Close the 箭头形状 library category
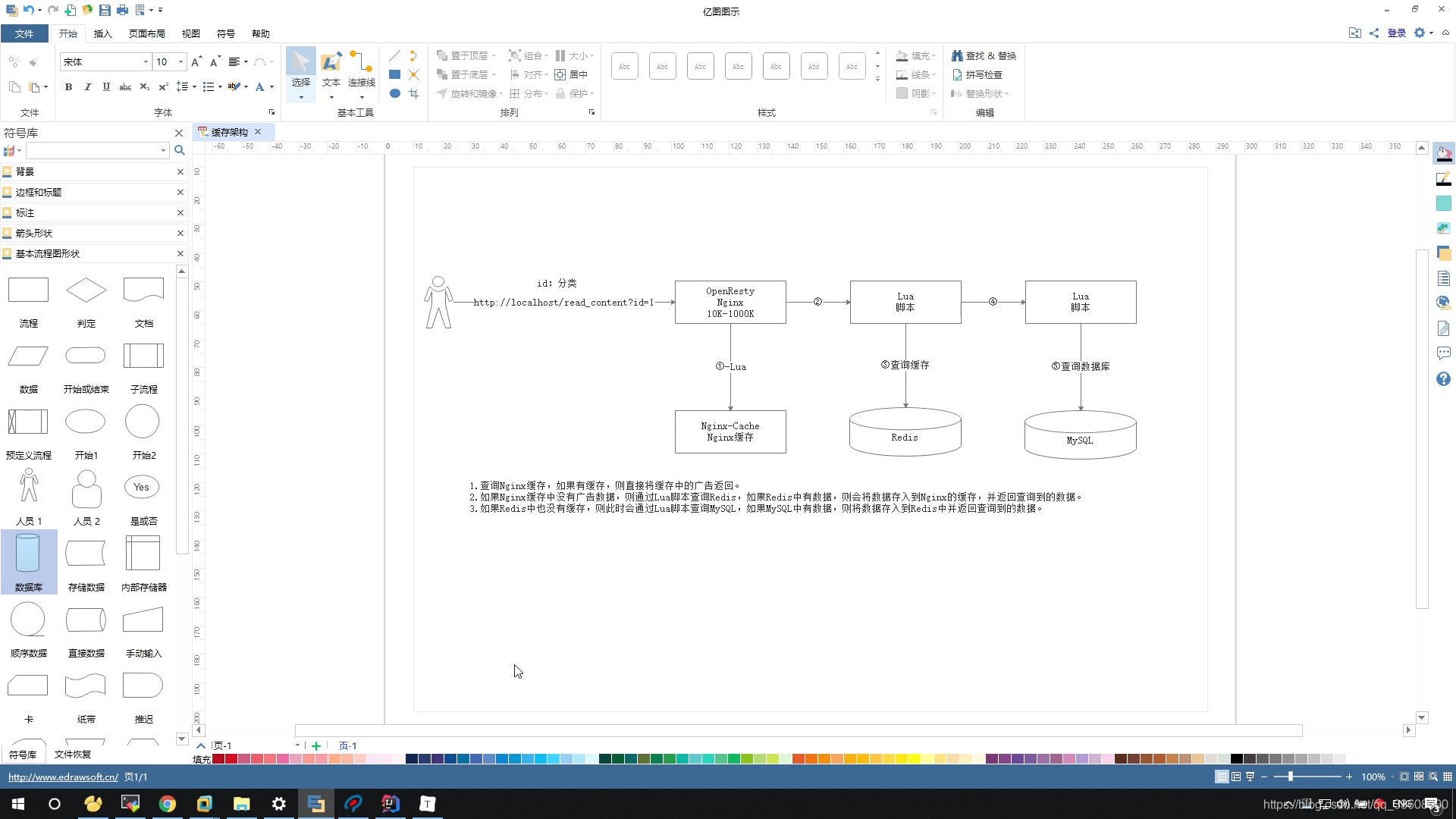 [x=180, y=233]
